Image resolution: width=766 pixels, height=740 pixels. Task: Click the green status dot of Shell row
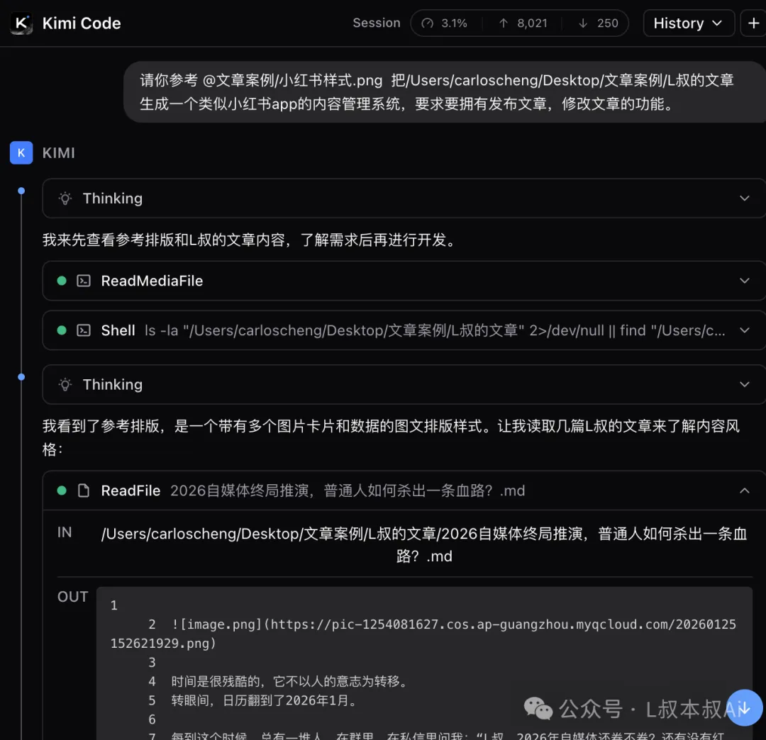pos(62,330)
